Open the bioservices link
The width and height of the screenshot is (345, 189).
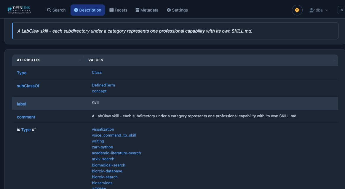(102, 183)
